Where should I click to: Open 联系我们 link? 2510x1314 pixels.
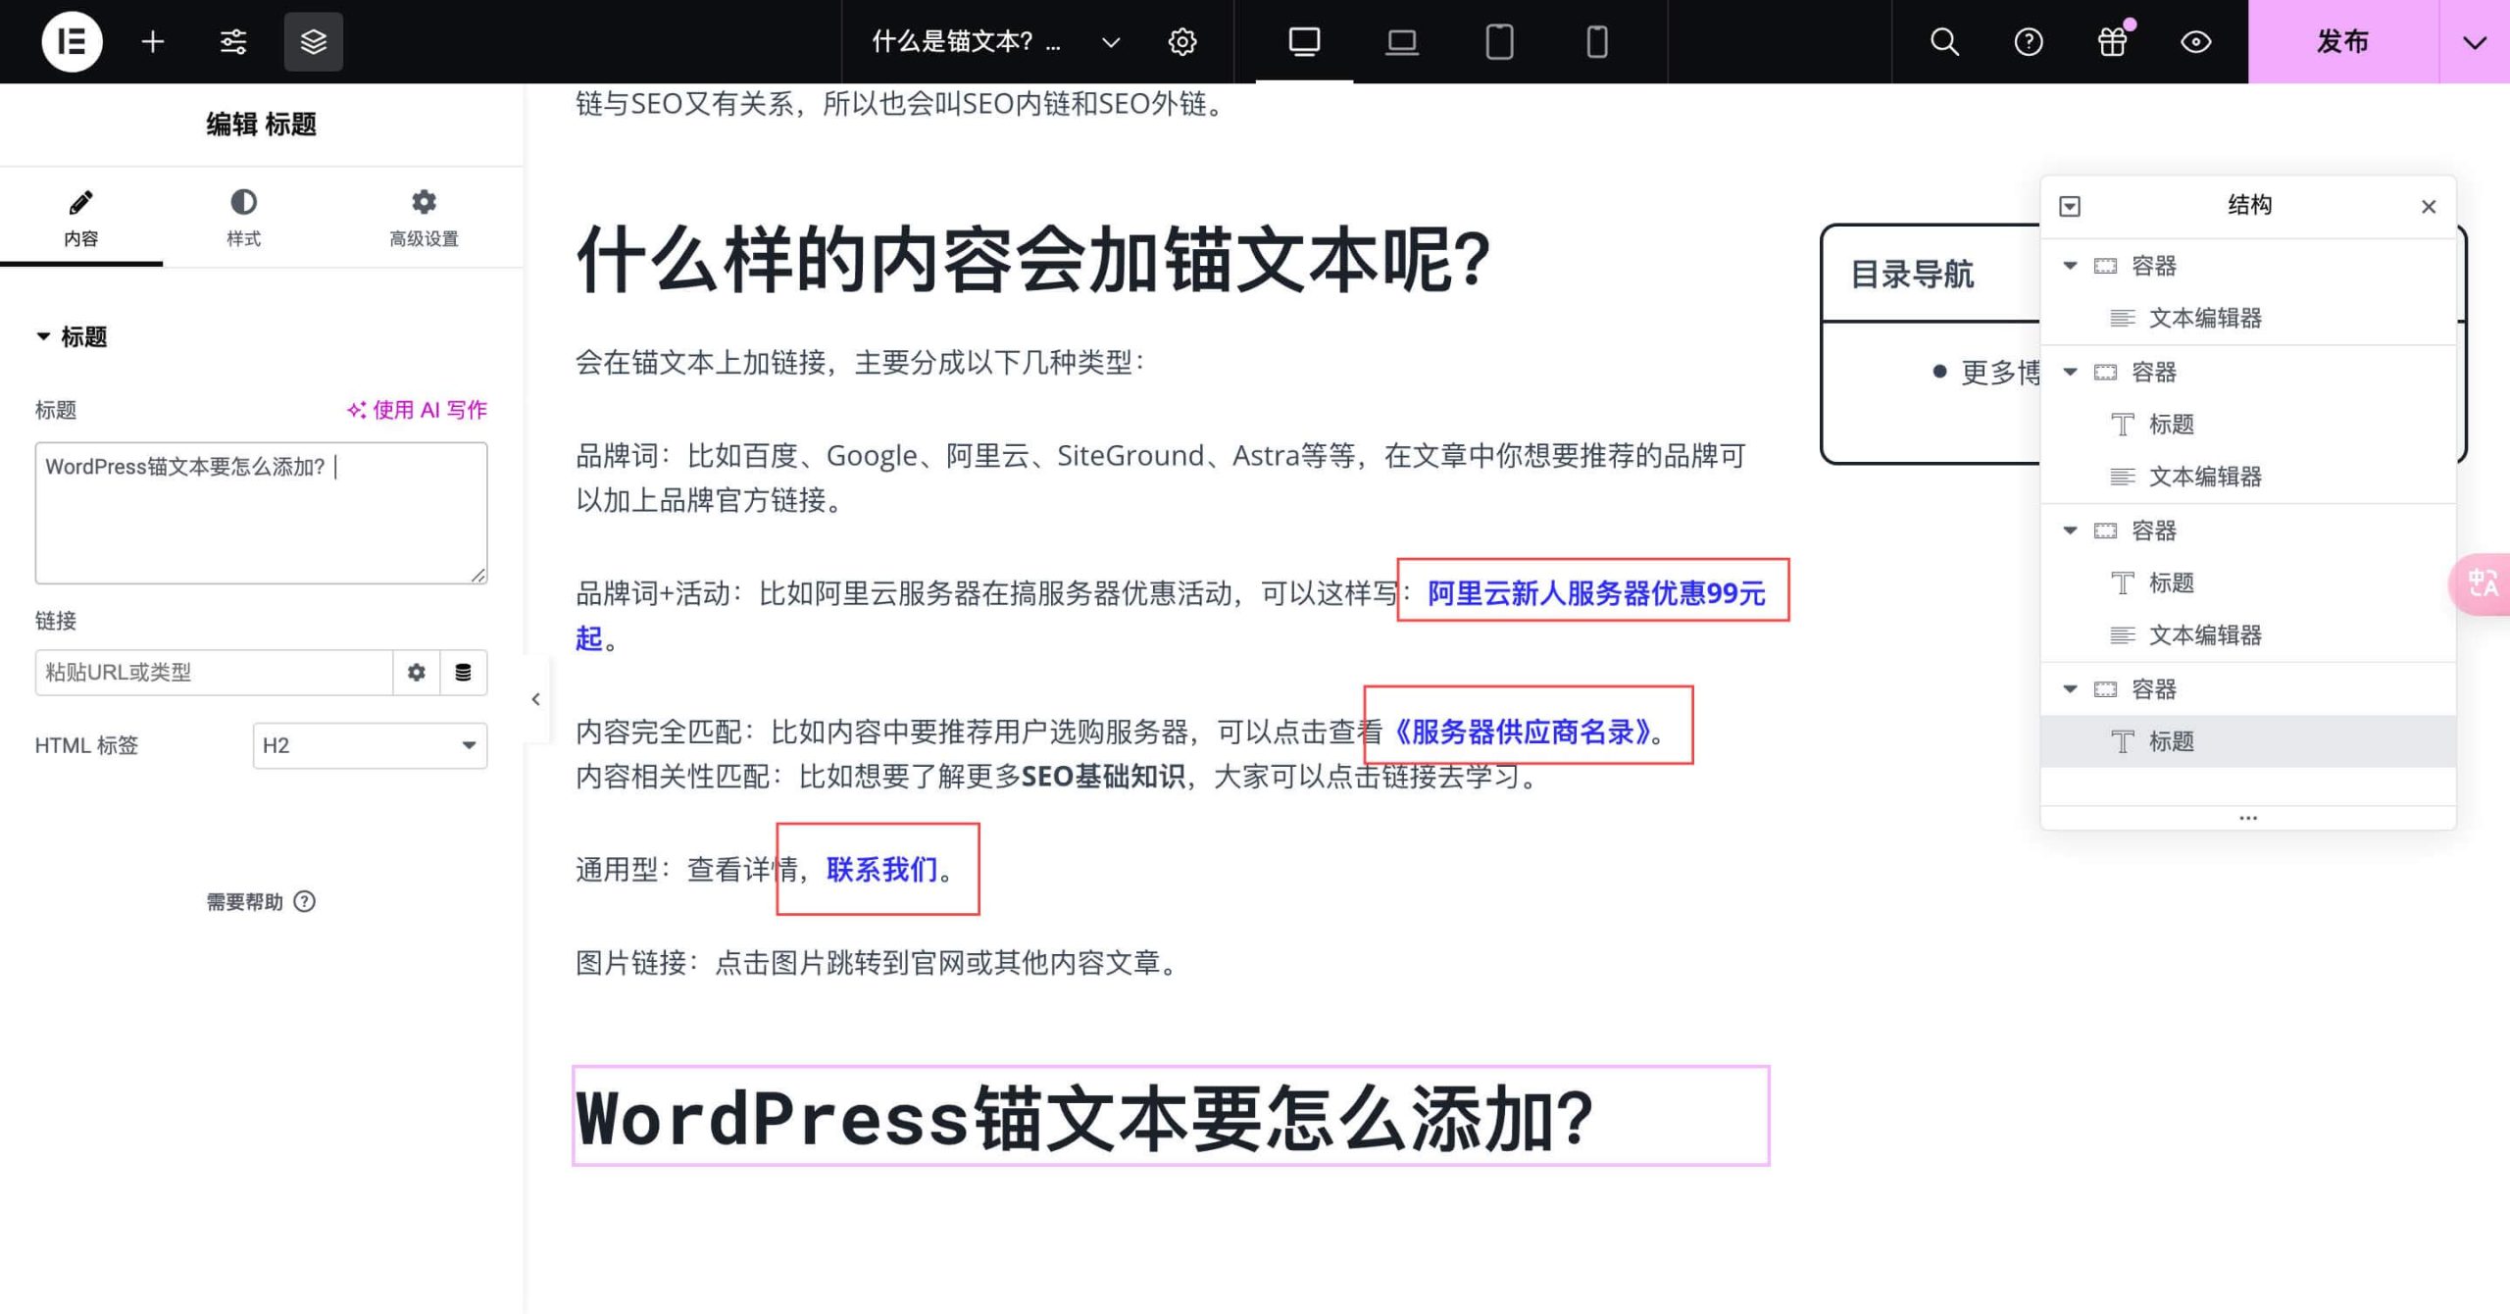click(x=882, y=869)
